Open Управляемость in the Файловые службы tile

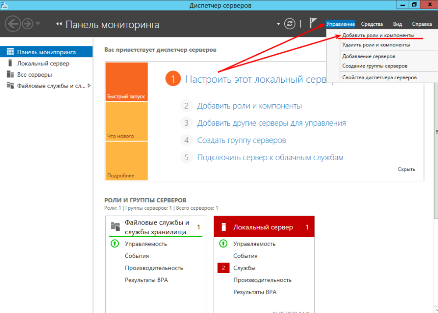[x=146, y=244]
